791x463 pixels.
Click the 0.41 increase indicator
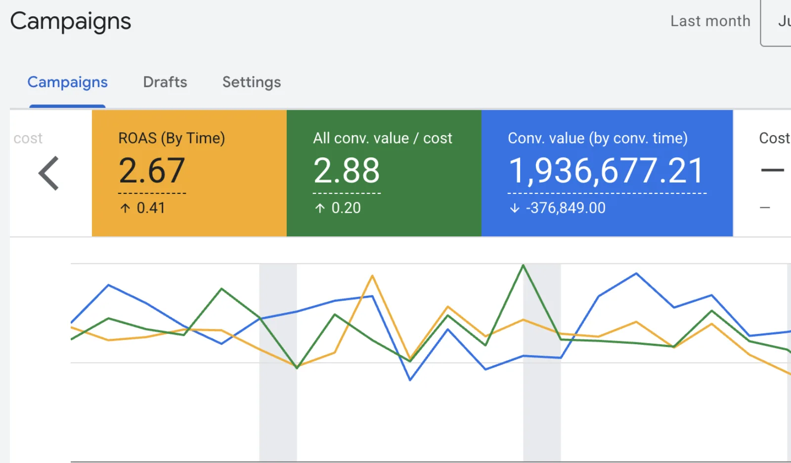pyautogui.click(x=142, y=208)
